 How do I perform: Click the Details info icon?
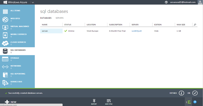pyautogui.click(x=181, y=93)
